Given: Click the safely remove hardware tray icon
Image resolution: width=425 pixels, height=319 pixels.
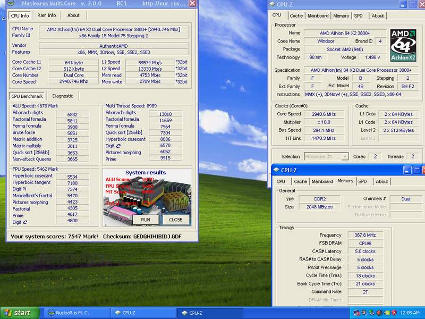Looking at the screenshot, I should pyautogui.click(x=372, y=313).
